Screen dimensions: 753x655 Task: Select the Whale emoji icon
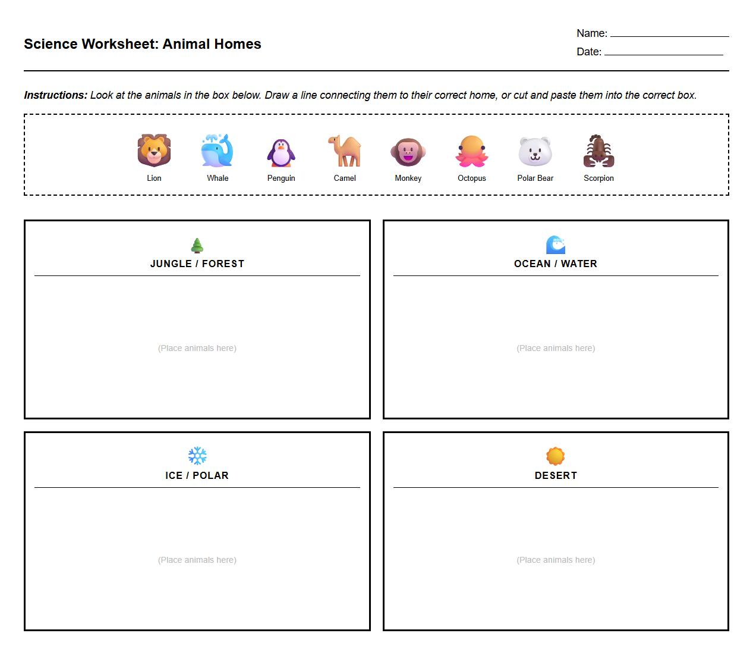pyautogui.click(x=218, y=152)
